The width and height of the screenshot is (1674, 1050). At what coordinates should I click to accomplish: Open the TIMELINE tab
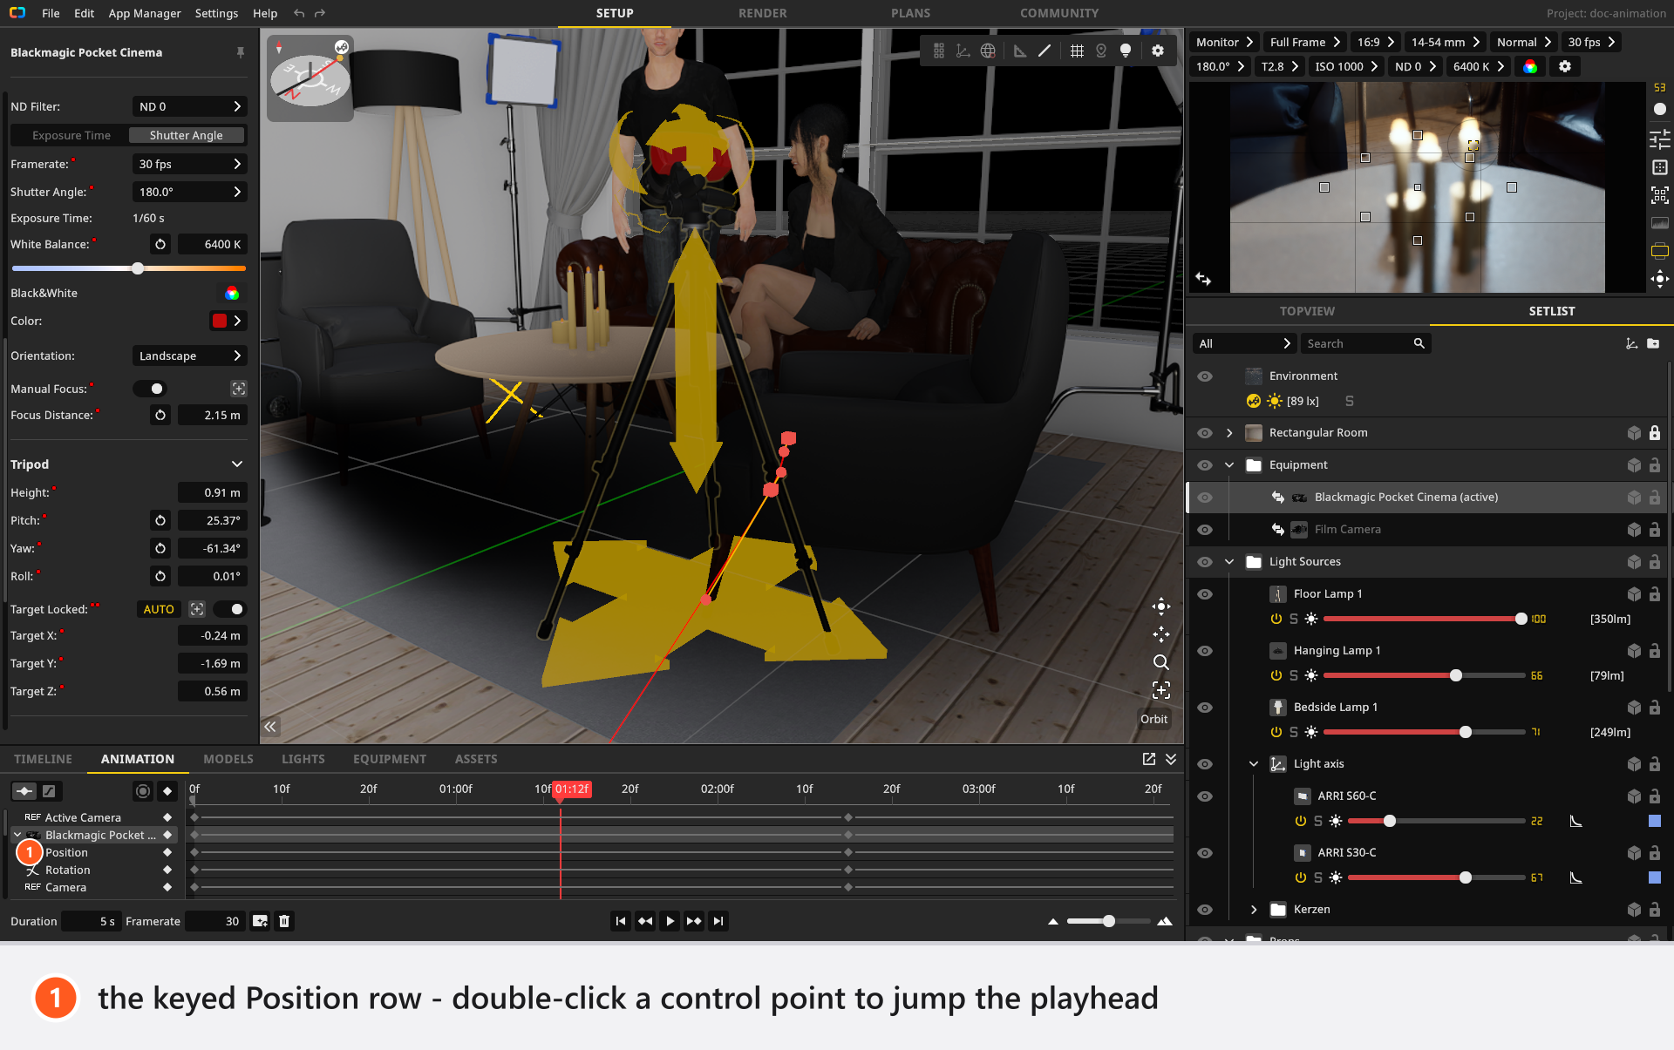[44, 759]
